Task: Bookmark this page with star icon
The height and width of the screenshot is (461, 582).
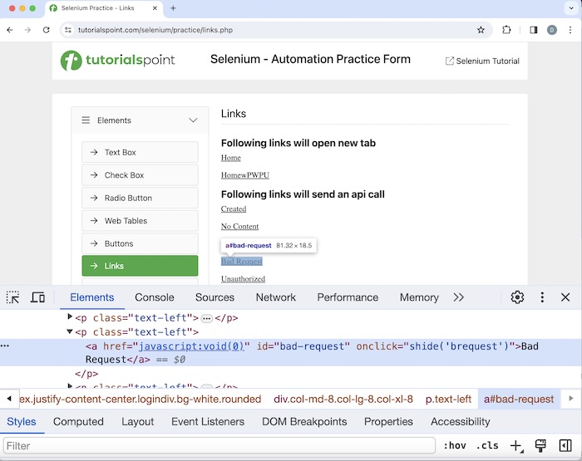Action: pyautogui.click(x=481, y=30)
